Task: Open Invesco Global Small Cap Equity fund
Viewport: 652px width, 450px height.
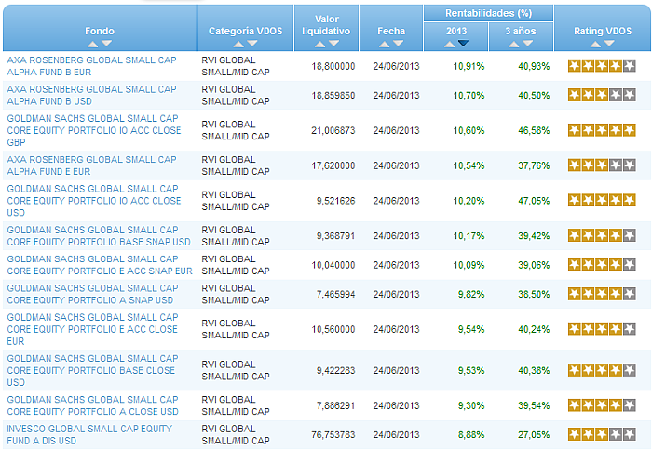Action: pos(89,434)
